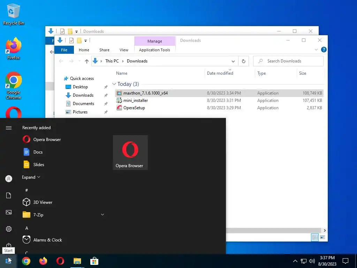Open Opera from taskbar

click(60, 261)
